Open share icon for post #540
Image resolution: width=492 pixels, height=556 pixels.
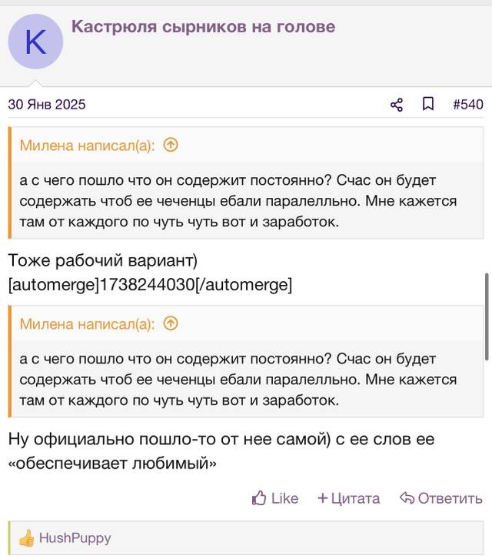coord(397,105)
